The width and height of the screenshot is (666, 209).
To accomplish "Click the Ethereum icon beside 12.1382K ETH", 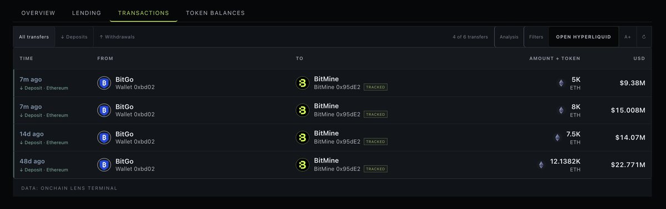I will point(541,165).
